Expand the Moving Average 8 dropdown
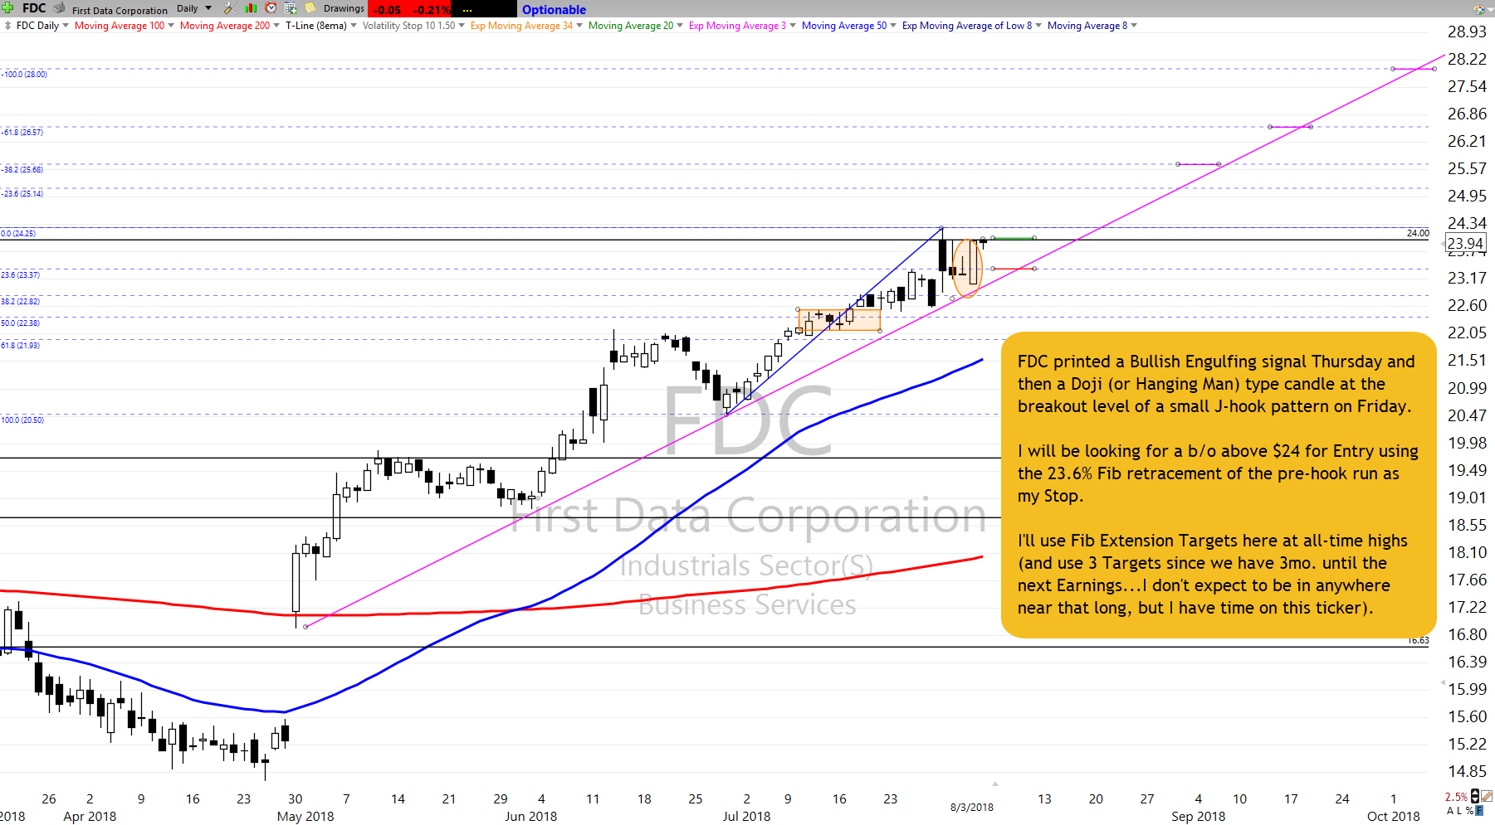Screen dimensions: 1495x825 click(1134, 26)
